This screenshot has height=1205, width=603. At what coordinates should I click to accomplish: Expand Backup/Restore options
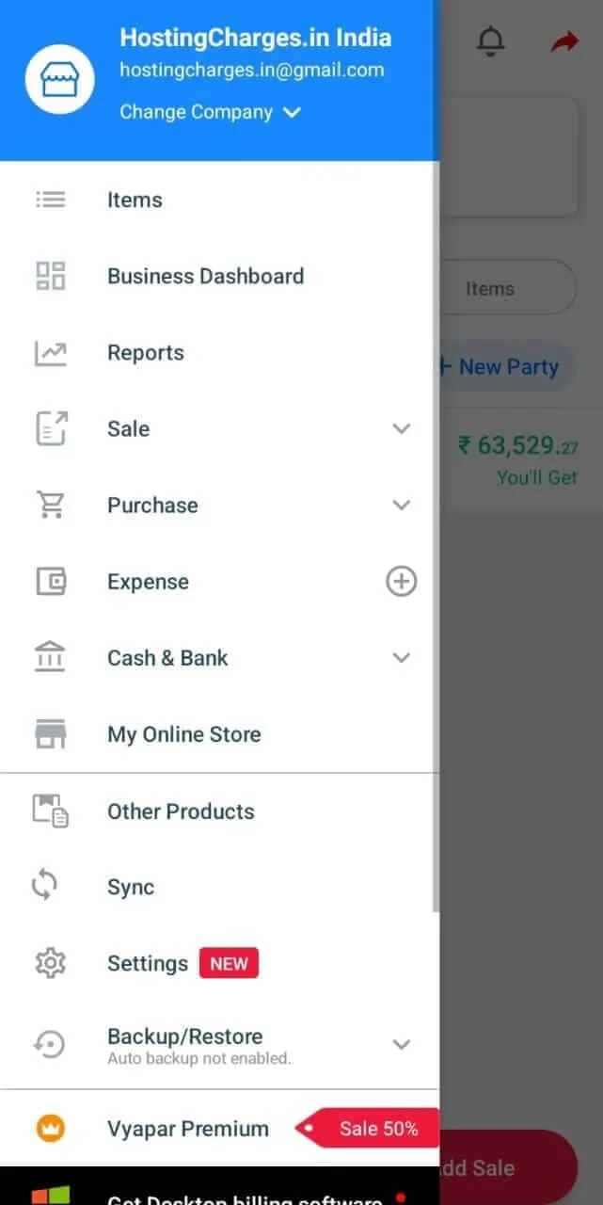(x=402, y=1044)
